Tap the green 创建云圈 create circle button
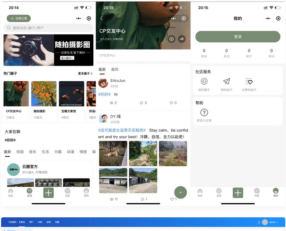This screenshot has width=286, height=231. pyautogui.click(x=19, y=18)
